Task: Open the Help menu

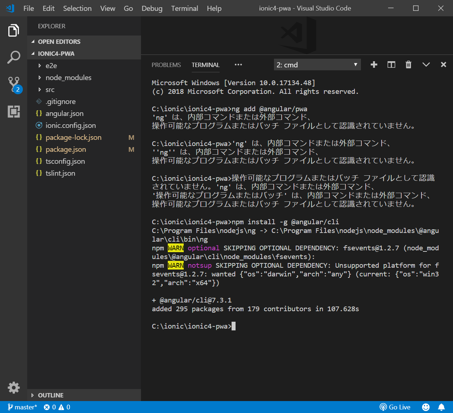Action: [x=214, y=8]
